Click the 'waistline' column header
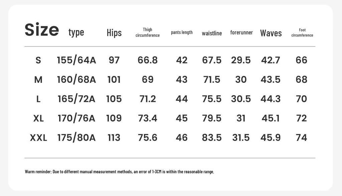 click(x=212, y=33)
